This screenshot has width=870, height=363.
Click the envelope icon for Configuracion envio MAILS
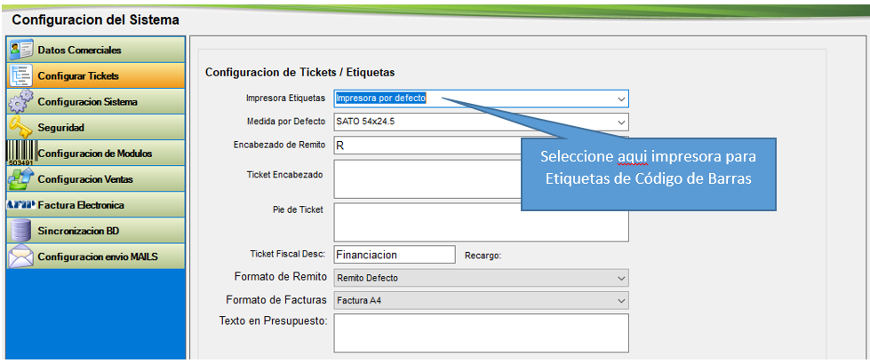coord(20,256)
